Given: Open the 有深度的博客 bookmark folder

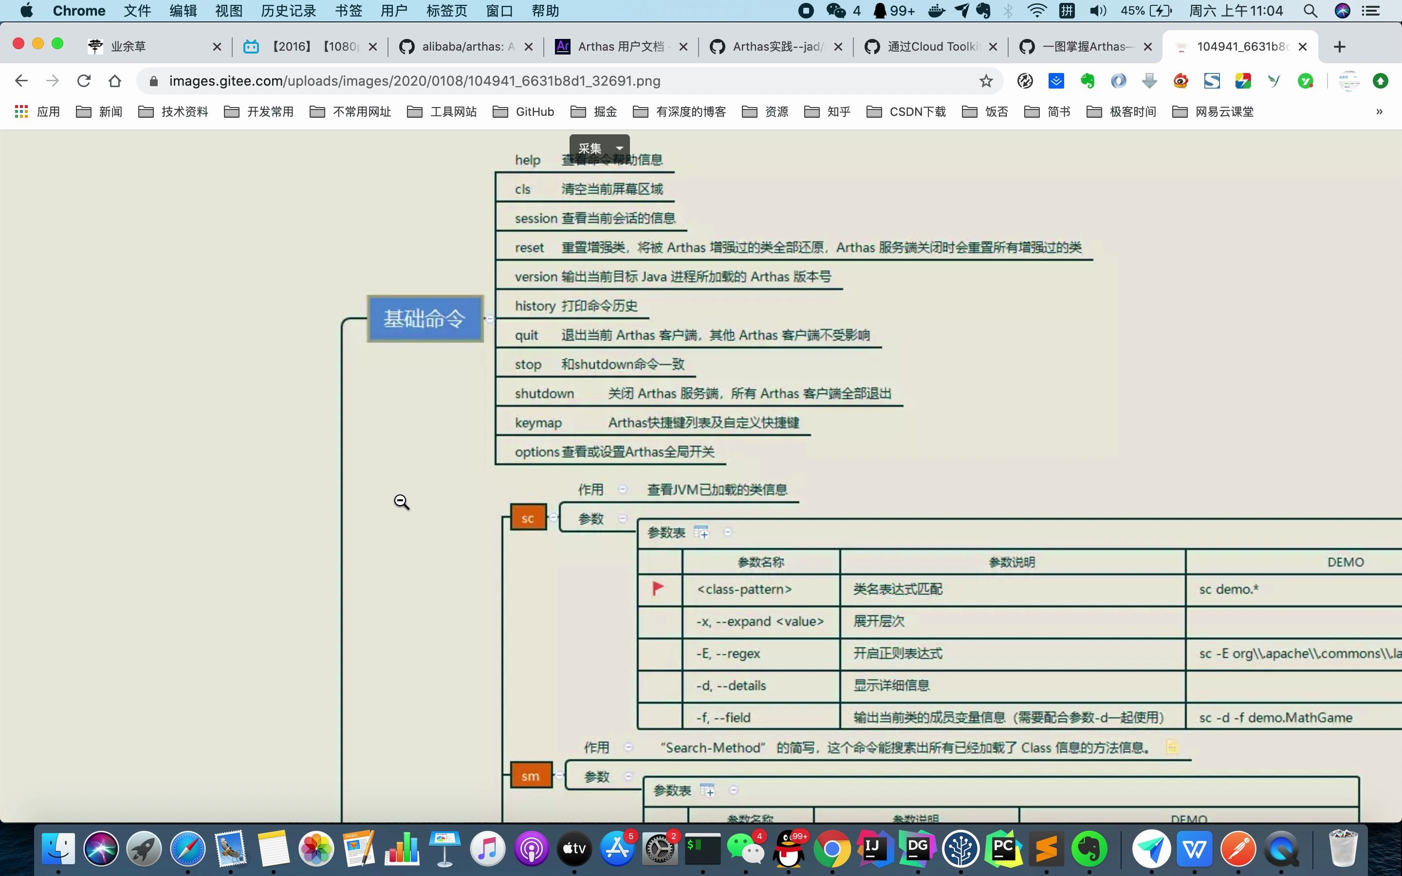Looking at the screenshot, I should 680,112.
